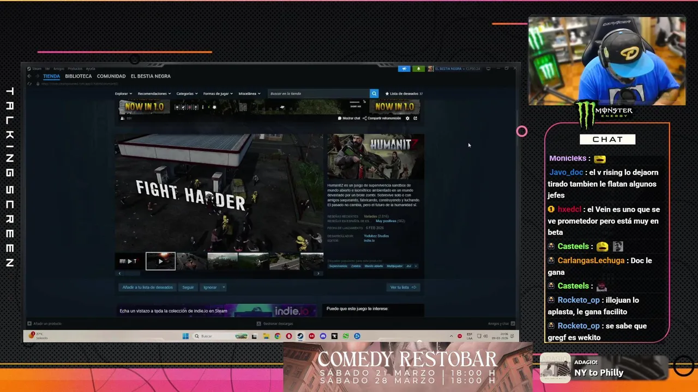Click Añadir a tu lista de deseados
698x392 pixels.
tap(147, 287)
